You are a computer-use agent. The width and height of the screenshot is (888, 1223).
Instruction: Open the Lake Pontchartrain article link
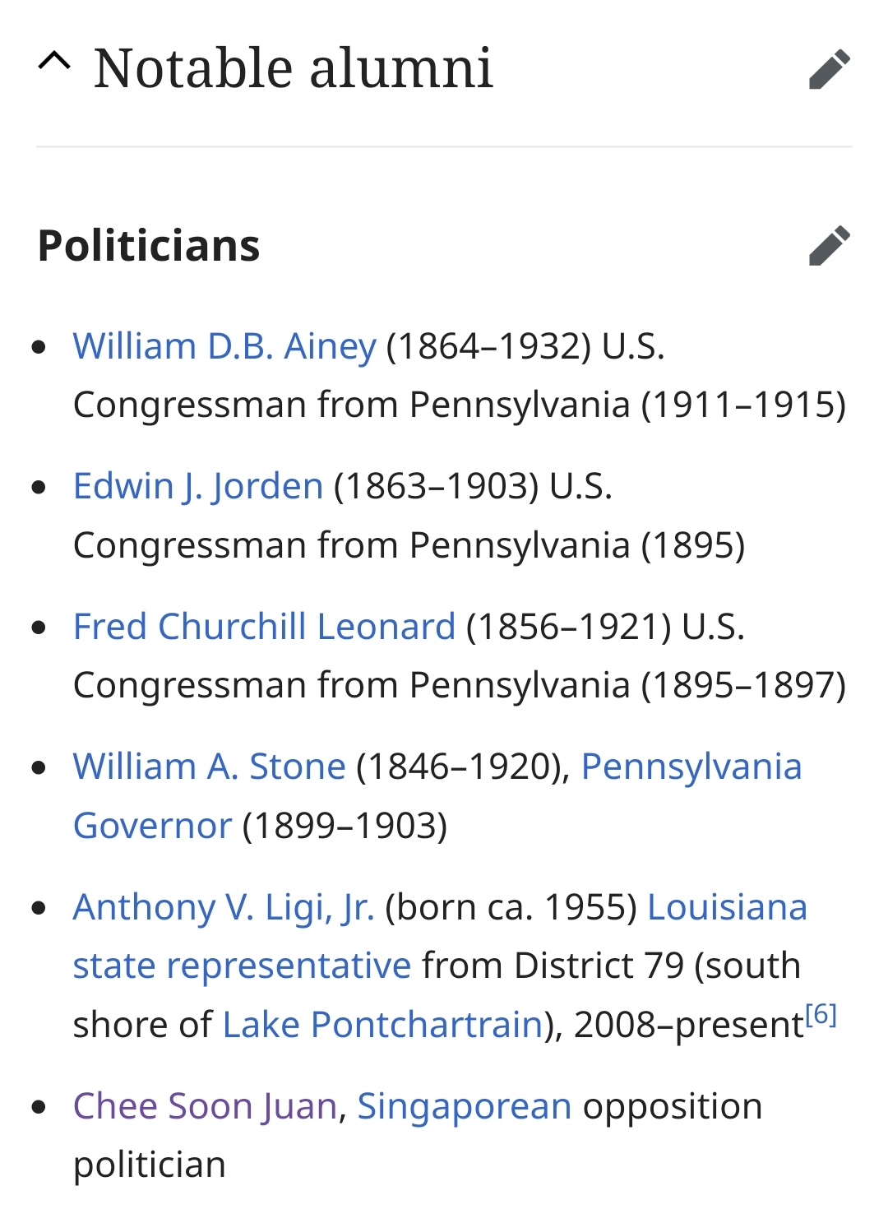383,1025
